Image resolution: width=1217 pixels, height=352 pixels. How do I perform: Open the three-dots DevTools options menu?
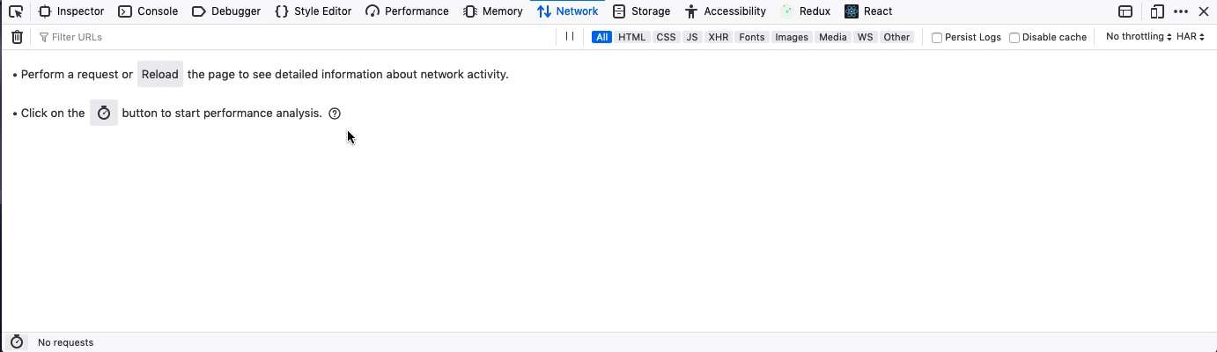coord(1181,11)
